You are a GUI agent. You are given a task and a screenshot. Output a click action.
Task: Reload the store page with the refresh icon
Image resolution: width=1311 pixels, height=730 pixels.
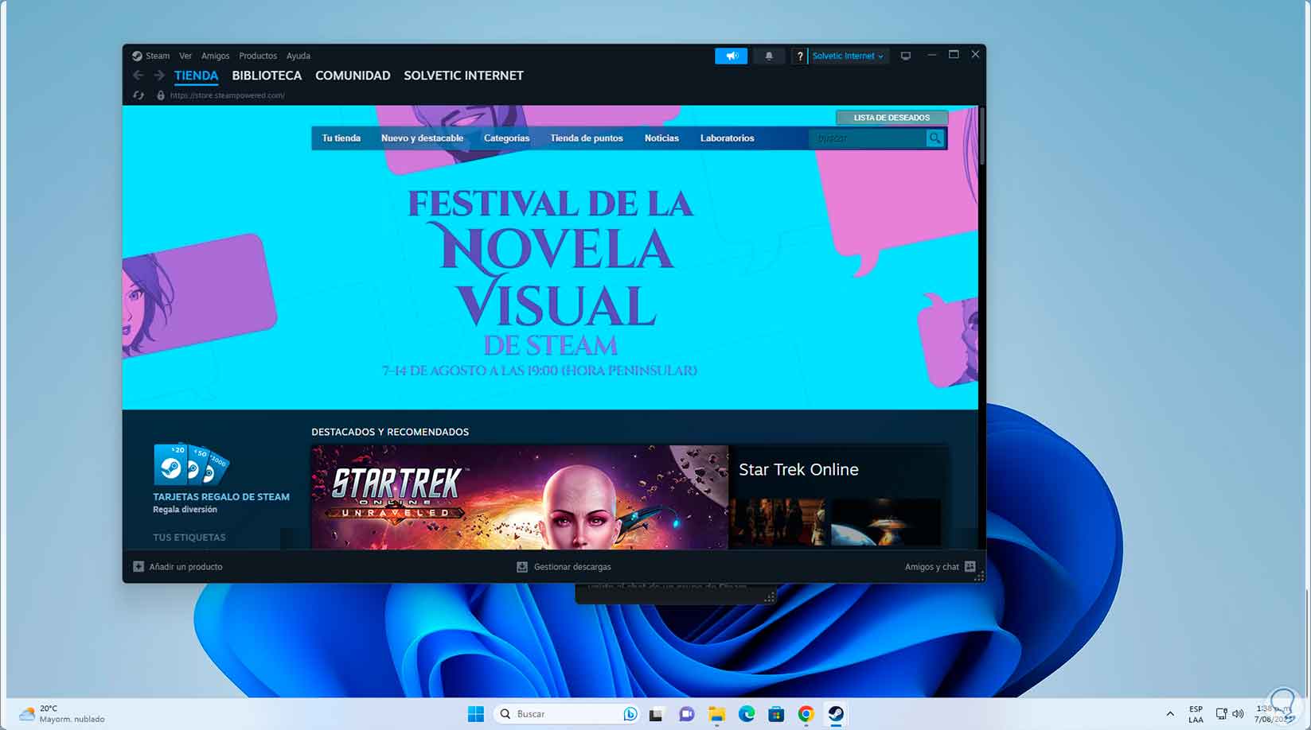tap(139, 95)
